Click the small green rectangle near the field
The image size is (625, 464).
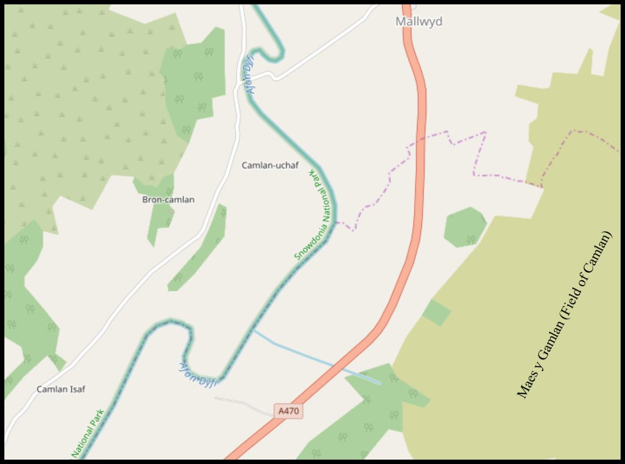tap(436, 313)
